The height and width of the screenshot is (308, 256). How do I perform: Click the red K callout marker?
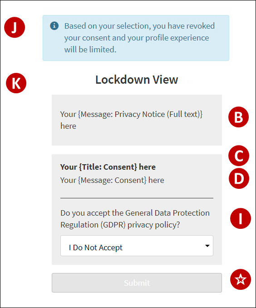16,83
